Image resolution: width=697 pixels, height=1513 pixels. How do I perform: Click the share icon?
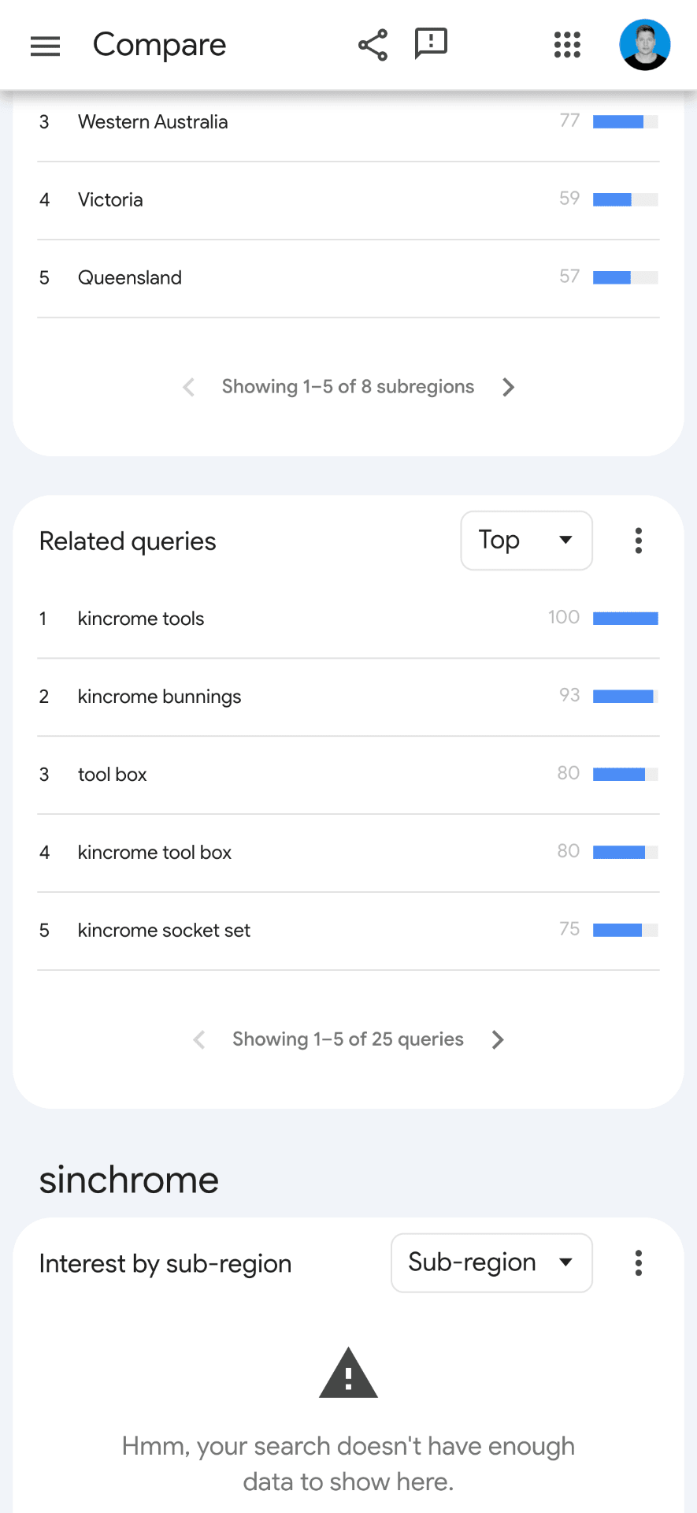373,45
